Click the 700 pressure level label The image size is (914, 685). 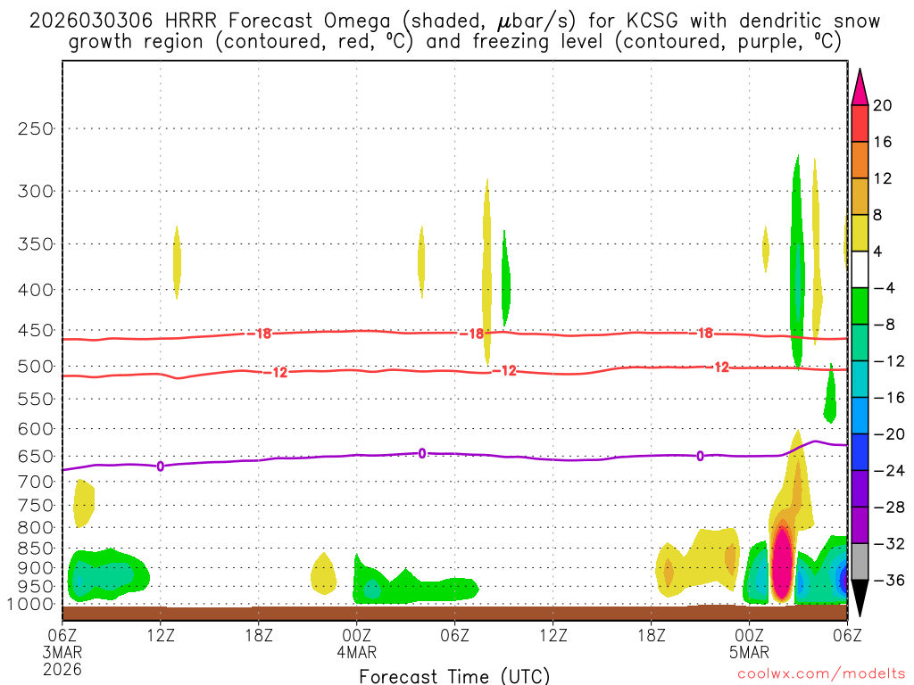click(x=36, y=482)
